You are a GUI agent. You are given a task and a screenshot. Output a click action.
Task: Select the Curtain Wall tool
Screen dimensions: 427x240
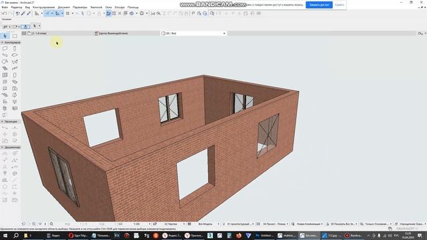(5, 75)
